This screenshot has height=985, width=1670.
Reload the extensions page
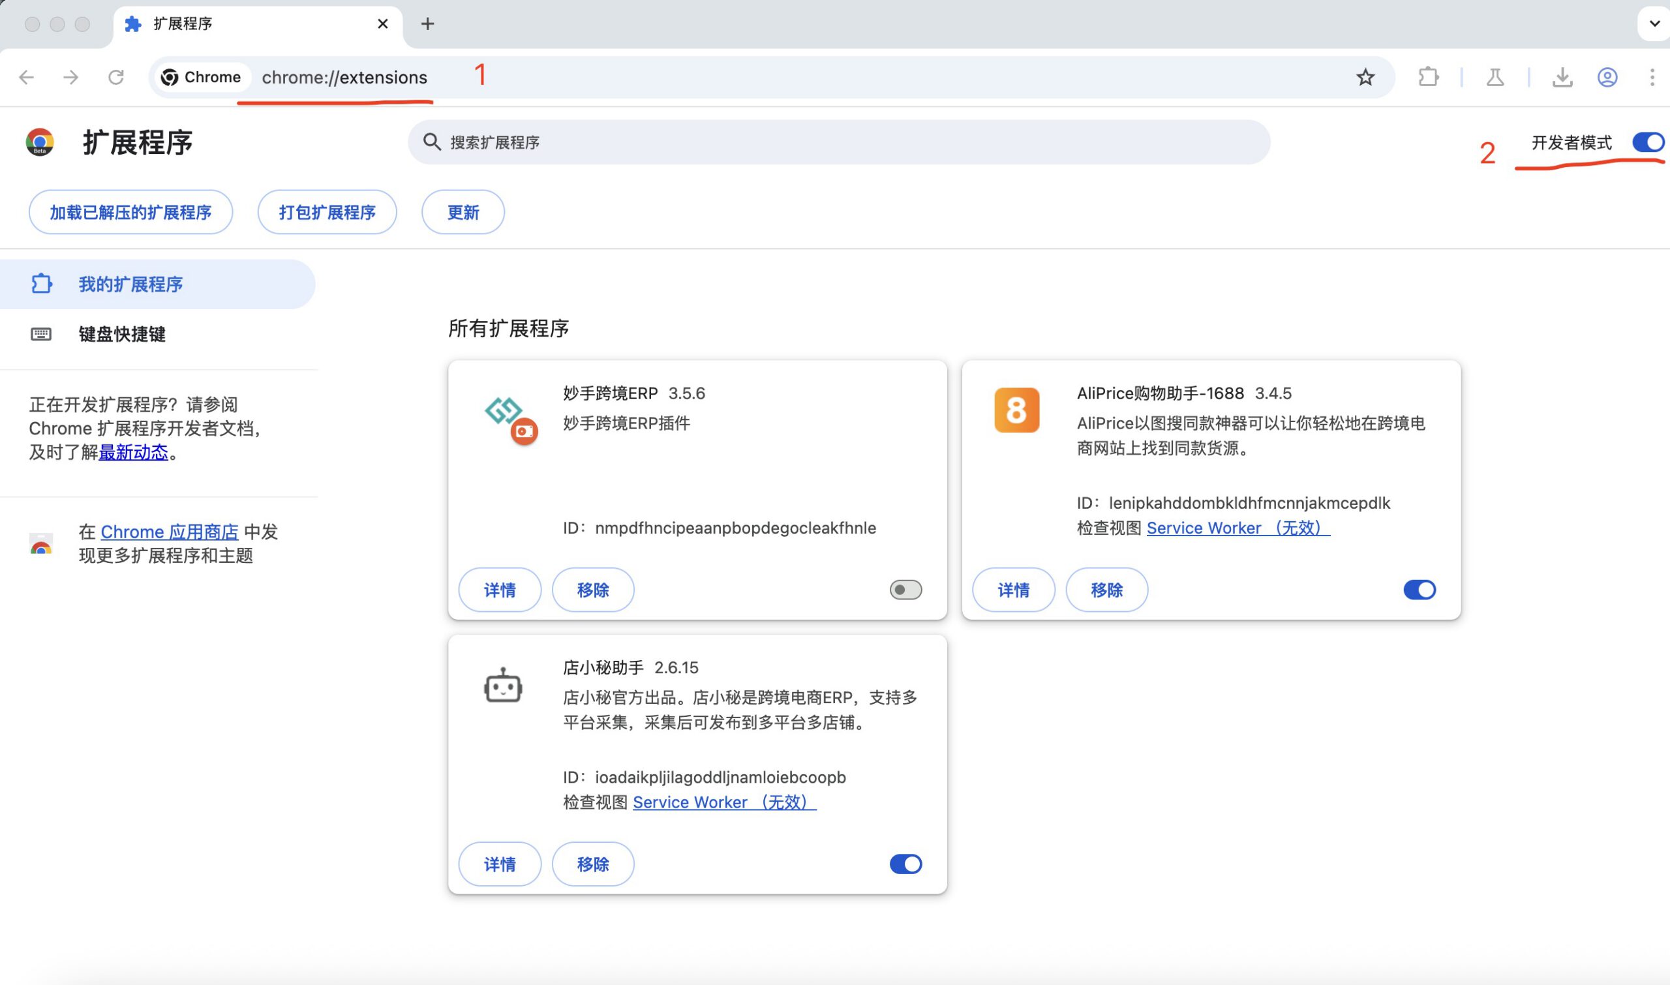pyautogui.click(x=116, y=77)
